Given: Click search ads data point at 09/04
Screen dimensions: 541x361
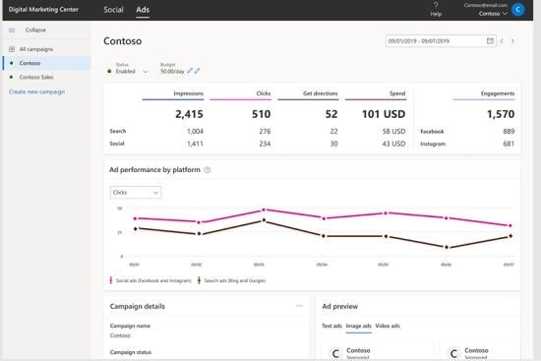Looking at the screenshot, I should (324, 236).
